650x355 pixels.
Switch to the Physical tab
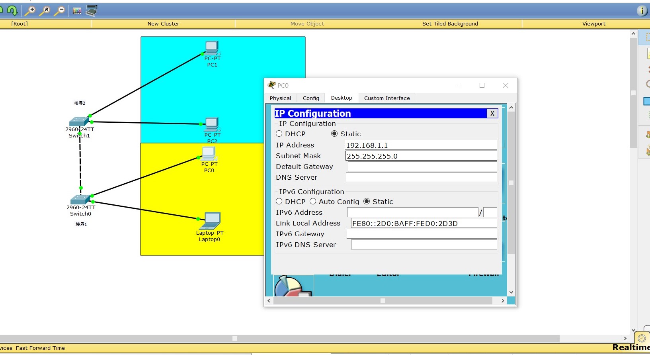[280, 98]
